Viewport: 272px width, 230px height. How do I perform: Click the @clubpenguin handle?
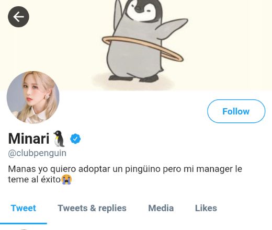coord(37,153)
